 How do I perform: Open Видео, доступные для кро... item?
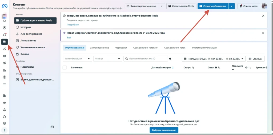click(35, 80)
